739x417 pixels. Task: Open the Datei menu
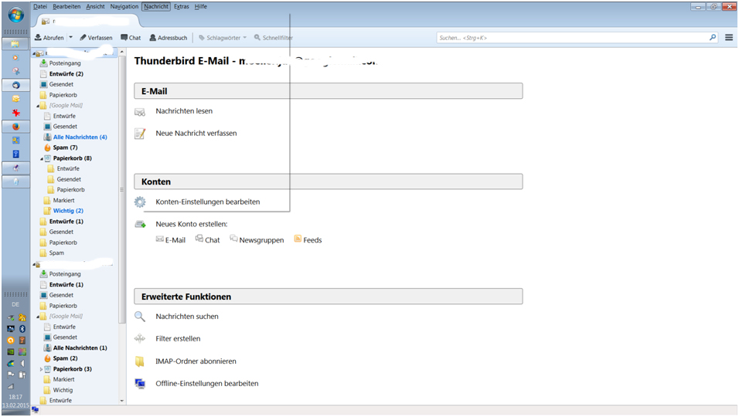(40, 7)
